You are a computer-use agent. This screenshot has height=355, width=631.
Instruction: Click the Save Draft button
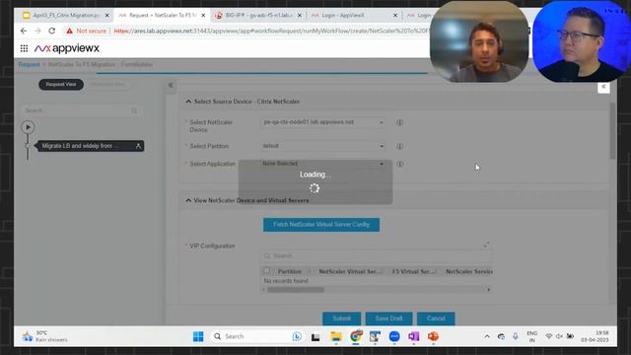tap(388, 319)
